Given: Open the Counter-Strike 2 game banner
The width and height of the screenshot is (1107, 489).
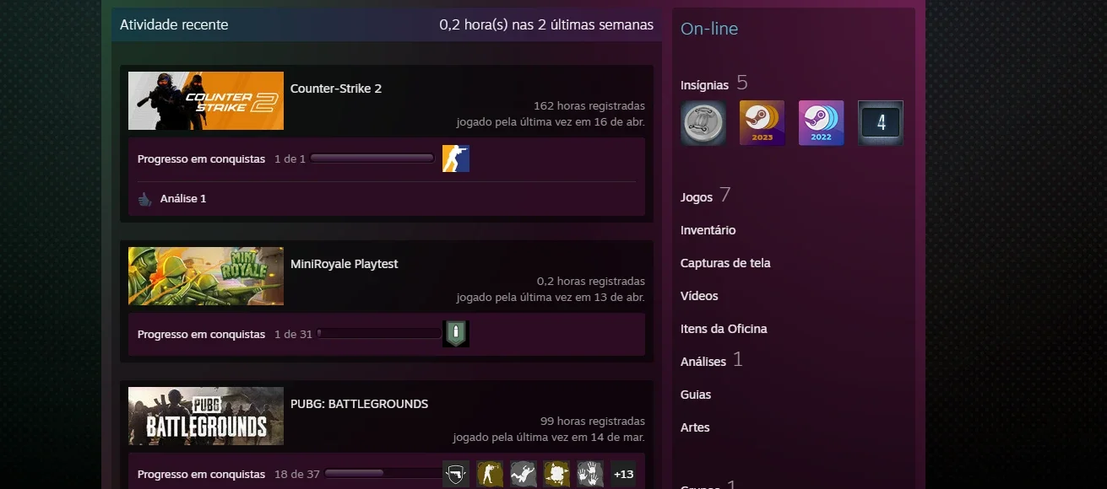Looking at the screenshot, I should pos(206,100).
